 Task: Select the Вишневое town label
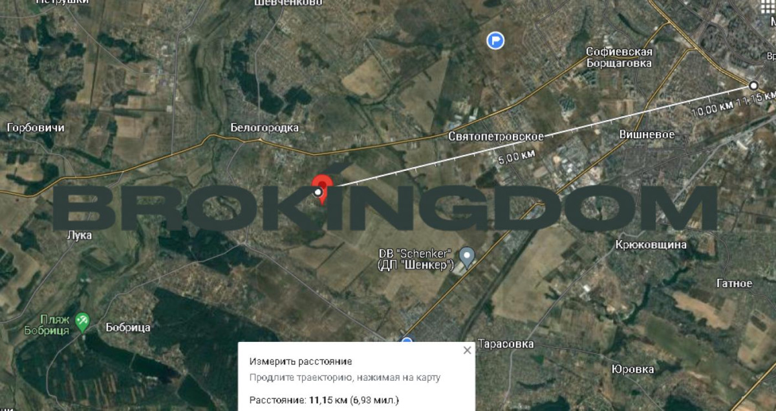pyautogui.click(x=647, y=134)
